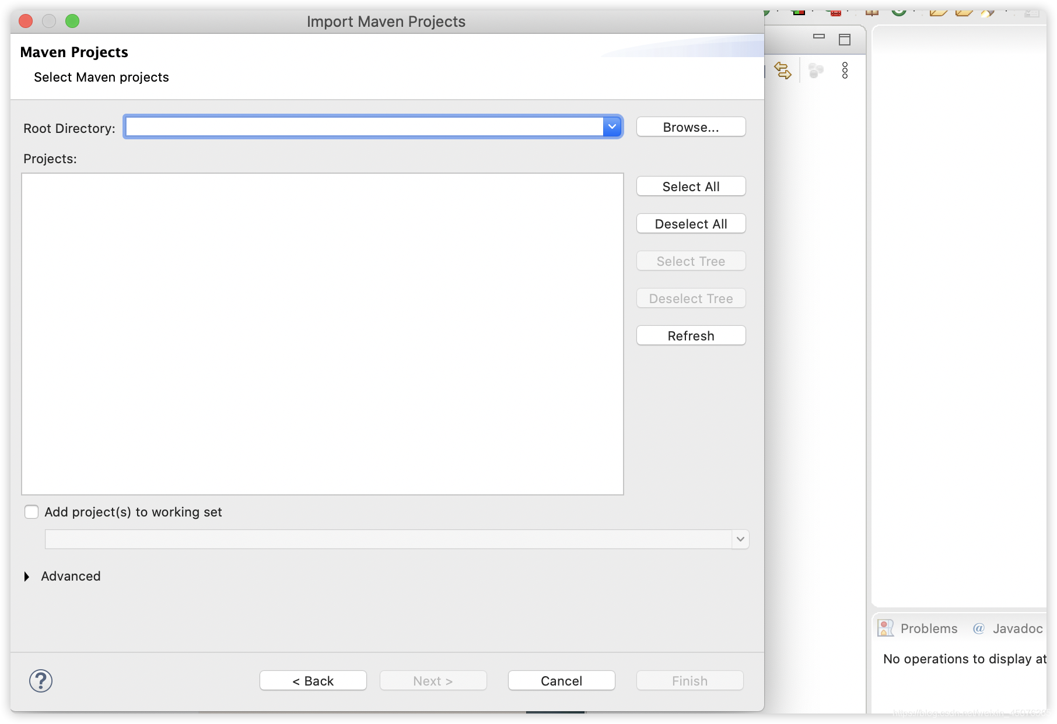Zoom the dialog with green window button

72,21
